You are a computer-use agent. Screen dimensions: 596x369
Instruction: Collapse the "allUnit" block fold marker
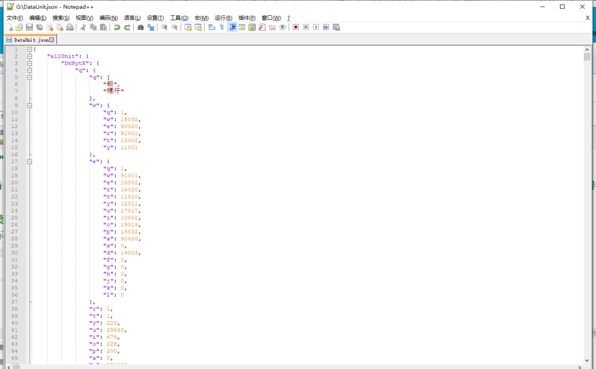point(29,56)
